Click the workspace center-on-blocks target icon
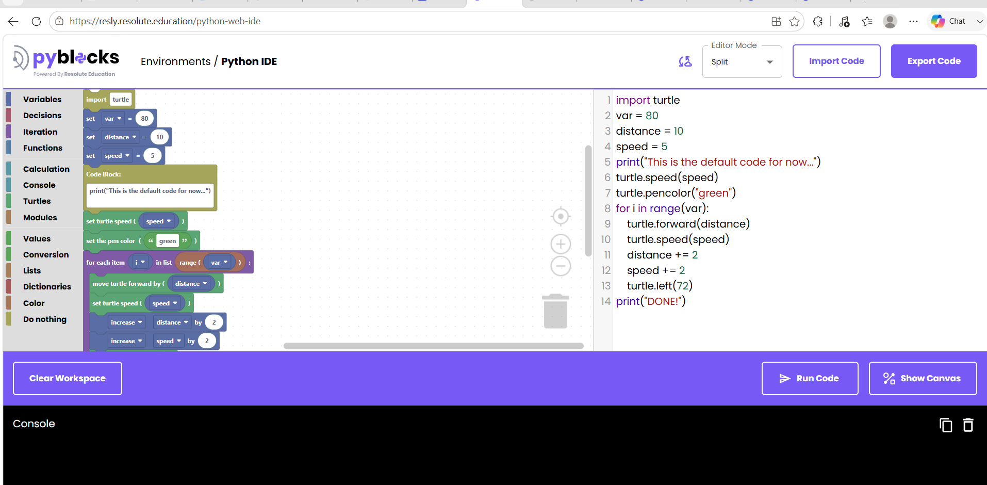This screenshot has height=485, width=987. [x=561, y=216]
